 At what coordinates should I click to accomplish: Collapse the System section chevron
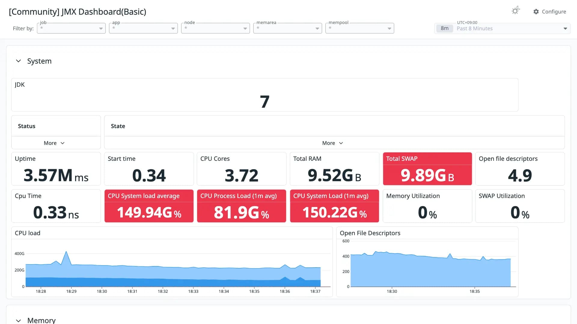[18, 61]
